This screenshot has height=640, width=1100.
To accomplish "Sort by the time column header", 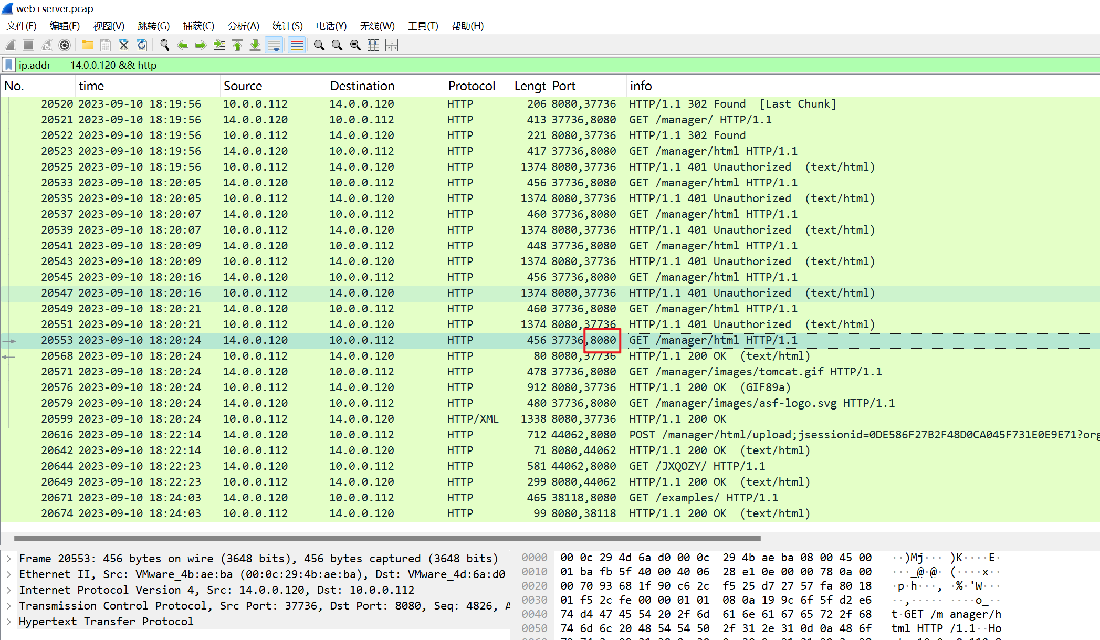I will tap(148, 86).
